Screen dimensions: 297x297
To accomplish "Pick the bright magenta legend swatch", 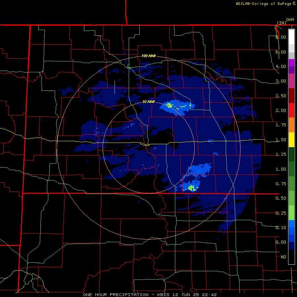I will [x=291, y=63].
